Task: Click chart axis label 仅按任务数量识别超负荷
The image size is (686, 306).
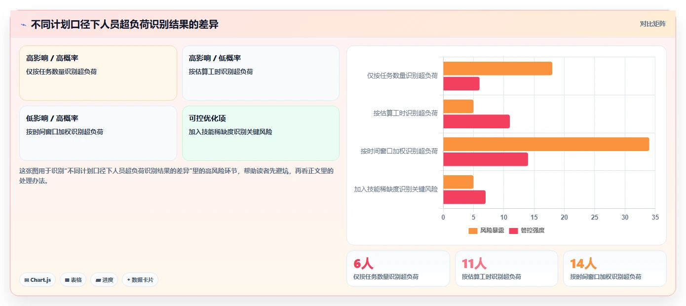Action: pyautogui.click(x=402, y=76)
